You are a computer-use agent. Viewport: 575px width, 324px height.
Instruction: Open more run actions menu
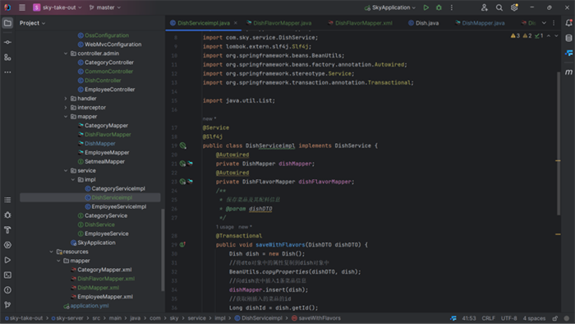(452, 7)
